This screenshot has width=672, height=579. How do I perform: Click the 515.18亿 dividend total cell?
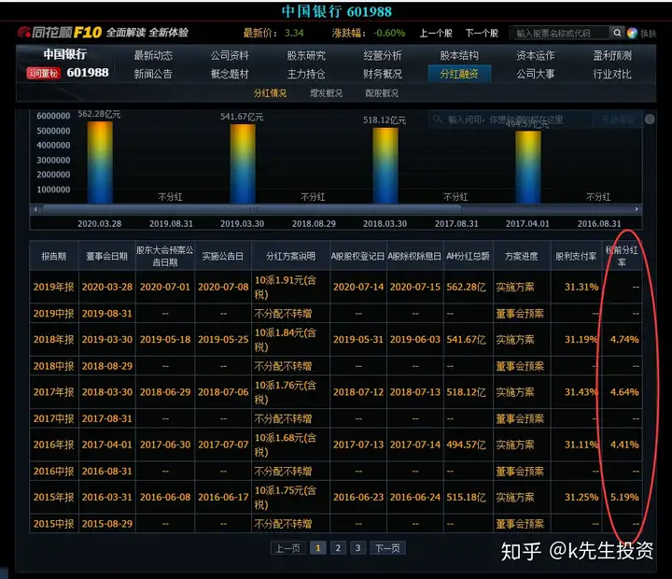[x=467, y=497]
